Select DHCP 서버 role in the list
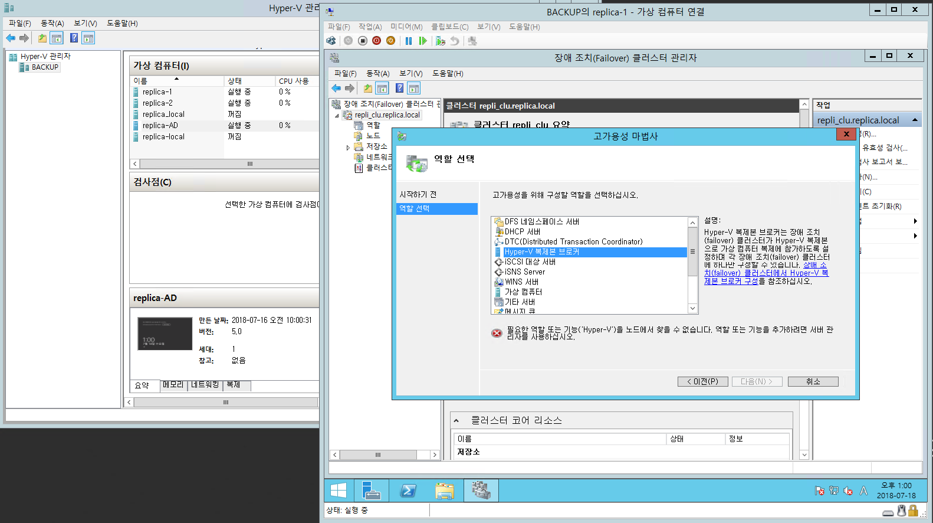 coord(523,232)
